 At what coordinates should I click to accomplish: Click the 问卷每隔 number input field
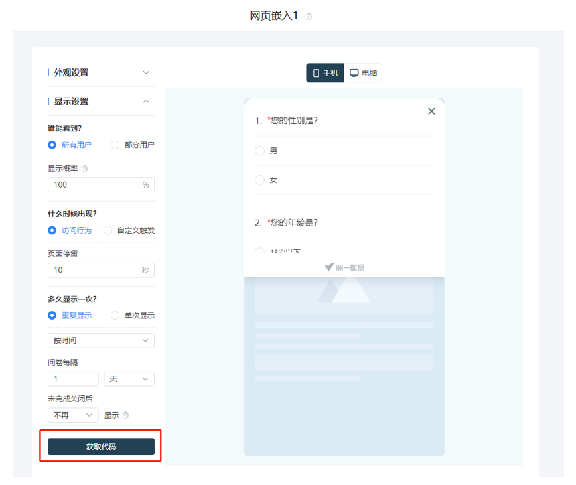point(73,379)
